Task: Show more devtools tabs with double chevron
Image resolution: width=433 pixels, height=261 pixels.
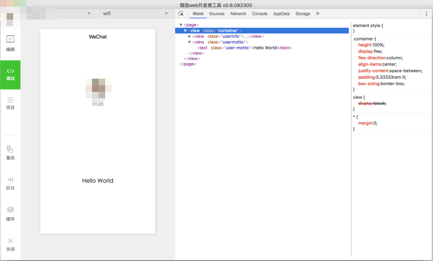Action: 318,14
